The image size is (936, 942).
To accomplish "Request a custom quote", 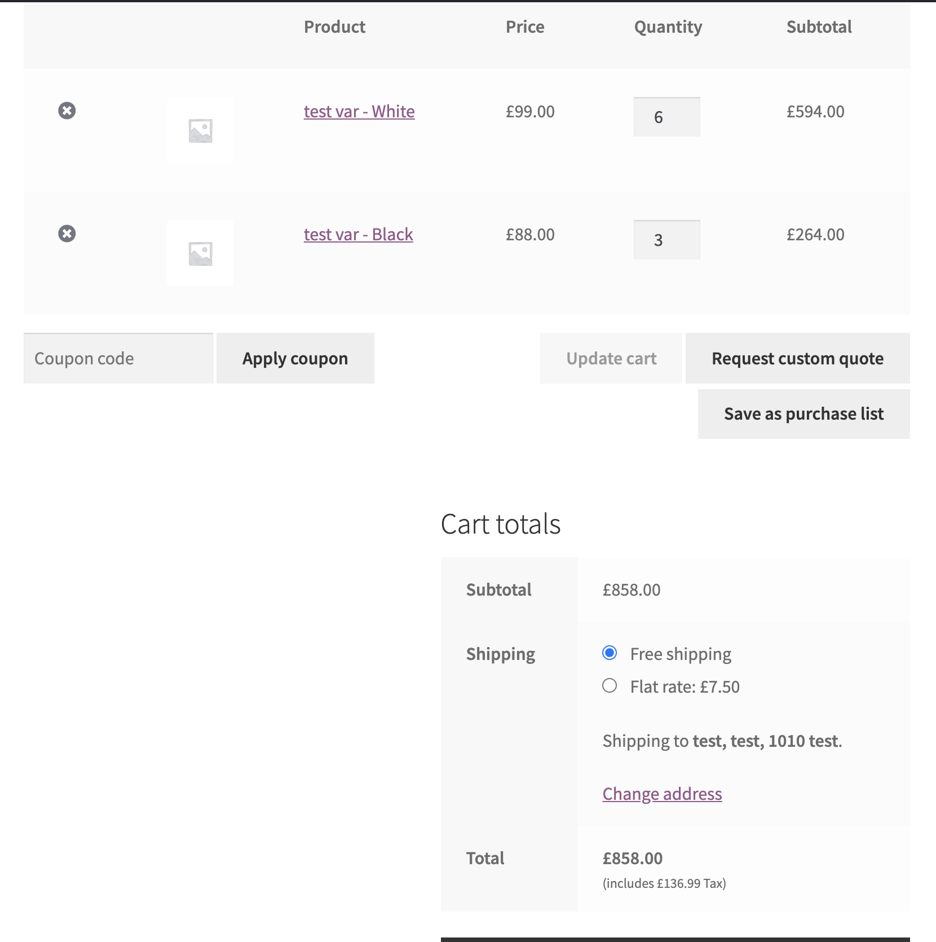I will 798,358.
